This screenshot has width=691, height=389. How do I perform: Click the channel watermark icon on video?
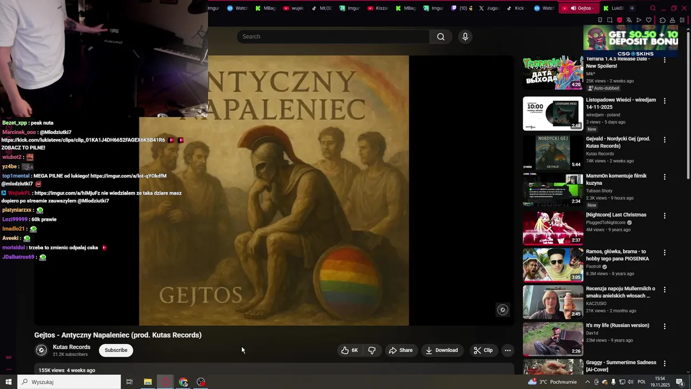click(503, 310)
